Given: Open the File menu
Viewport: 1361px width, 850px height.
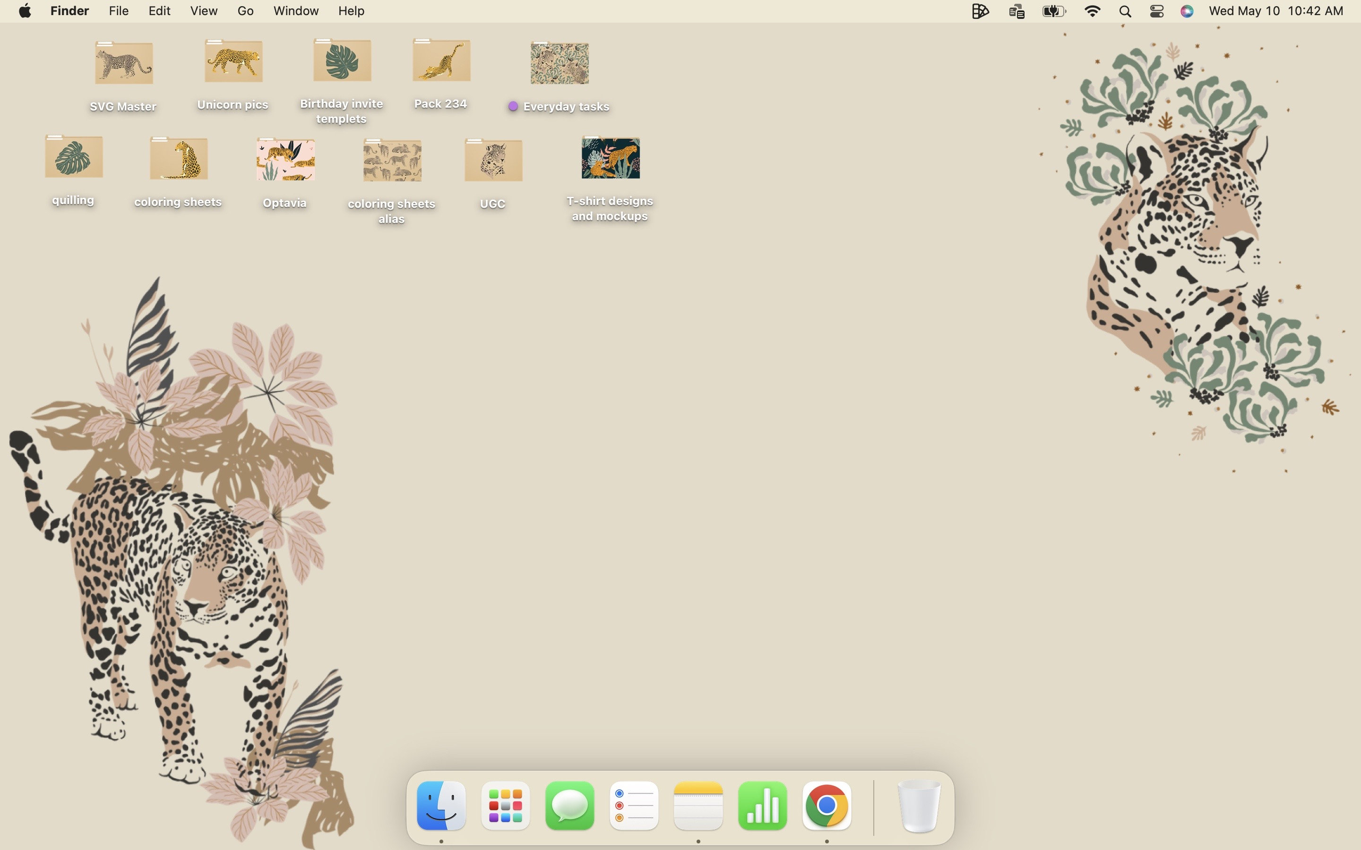Looking at the screenshot, I should tap(118, 11).
